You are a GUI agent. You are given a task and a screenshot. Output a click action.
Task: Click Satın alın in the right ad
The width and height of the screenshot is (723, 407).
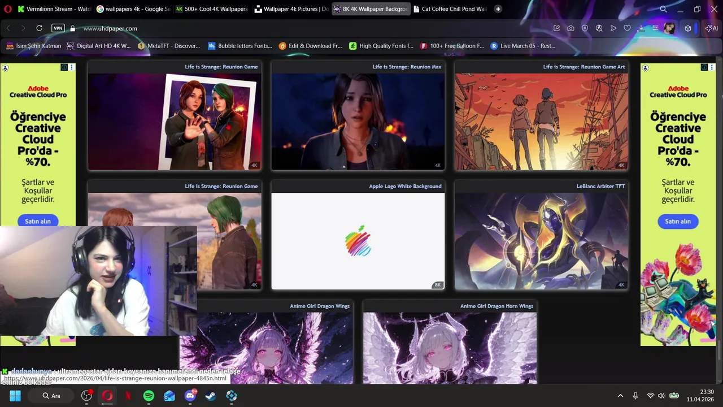click(x=678, y=221)
